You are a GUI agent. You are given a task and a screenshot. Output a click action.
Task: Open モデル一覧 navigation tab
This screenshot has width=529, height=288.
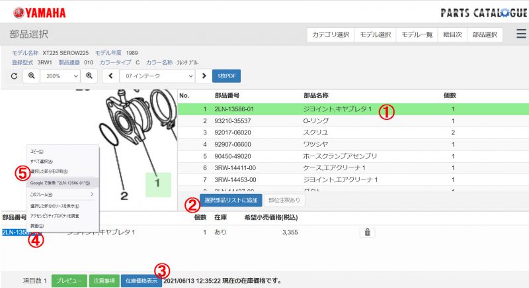pos(417,34)
